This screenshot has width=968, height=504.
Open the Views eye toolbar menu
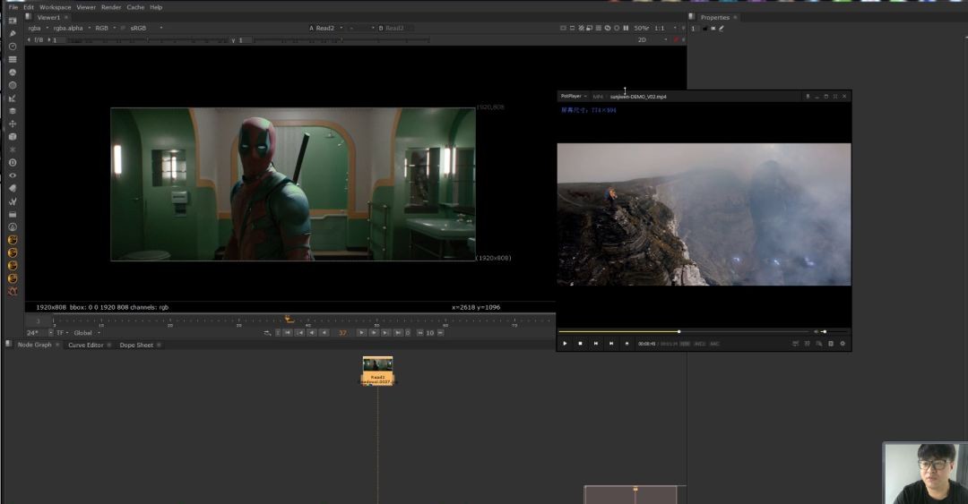(13, 175)
